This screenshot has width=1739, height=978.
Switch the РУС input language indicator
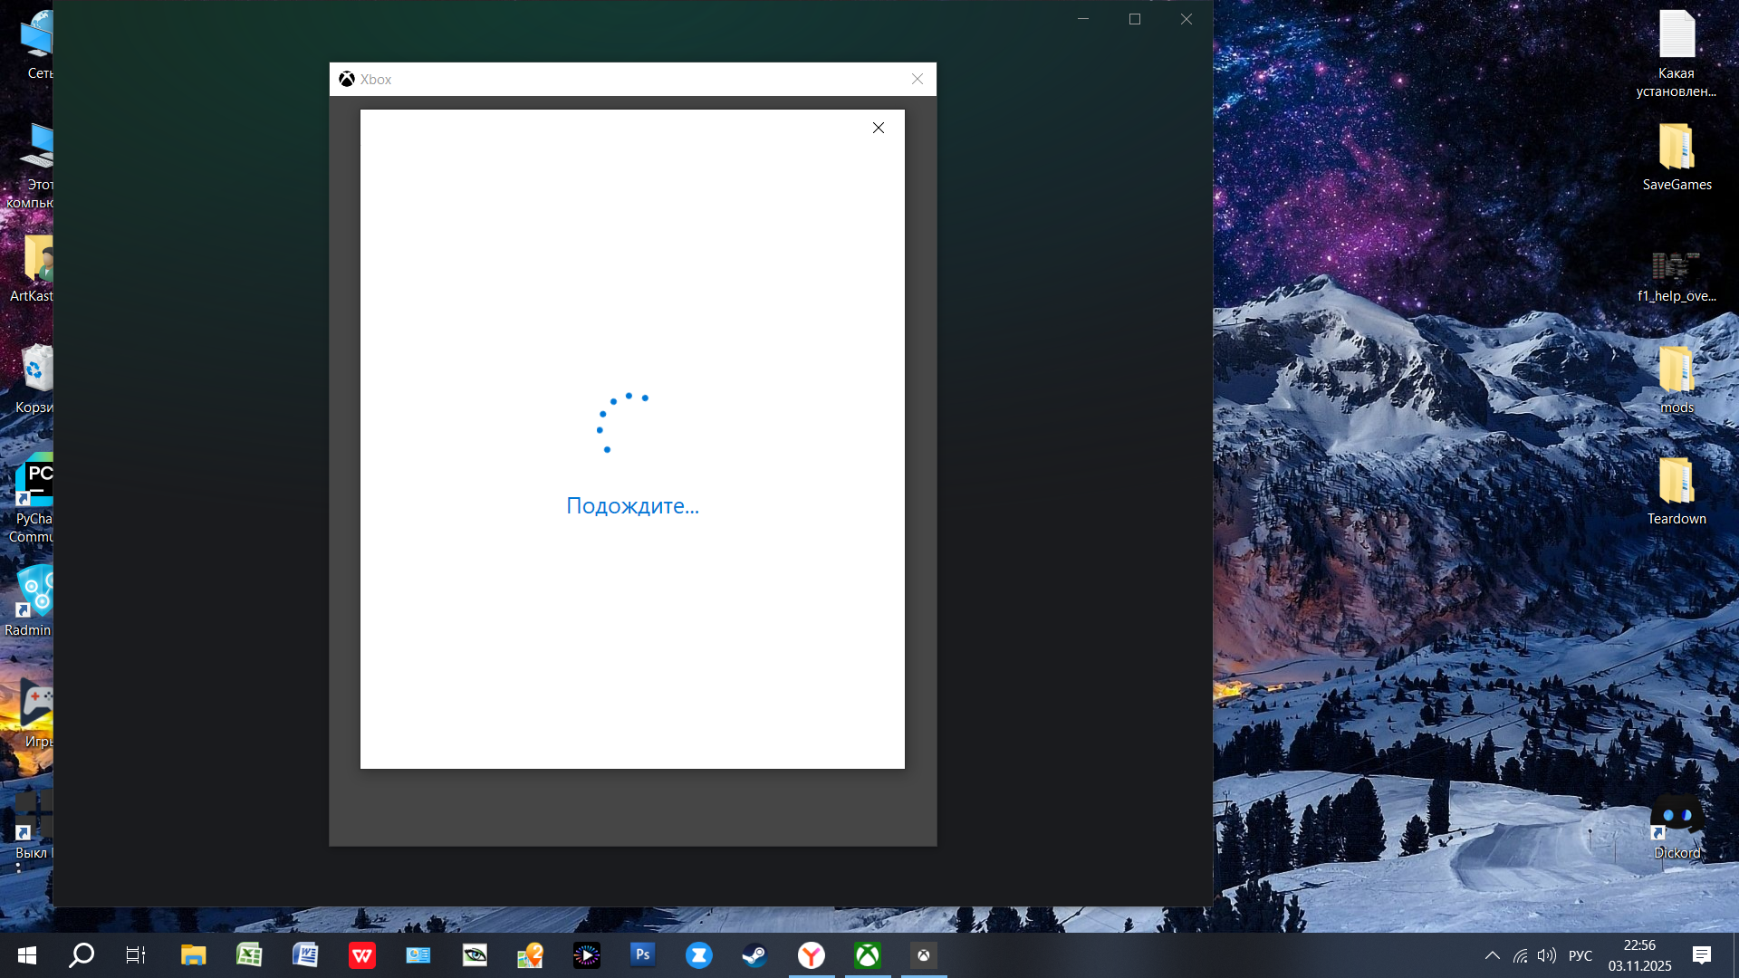coord(1580,955)
